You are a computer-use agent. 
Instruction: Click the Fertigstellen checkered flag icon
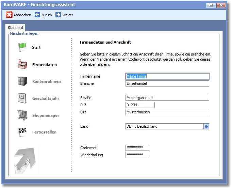[22, 132]
